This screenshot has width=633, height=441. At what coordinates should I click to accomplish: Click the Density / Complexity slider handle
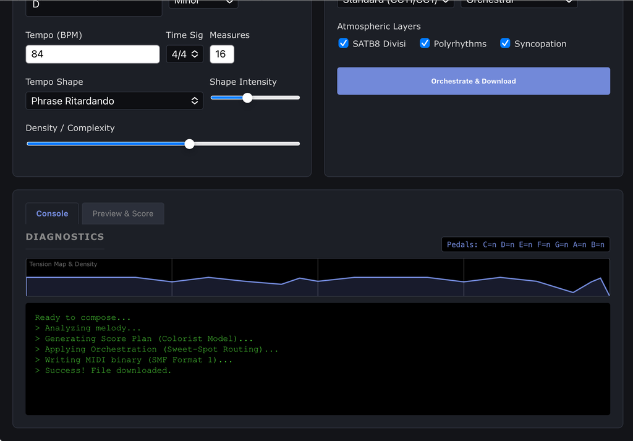(189, 143)
